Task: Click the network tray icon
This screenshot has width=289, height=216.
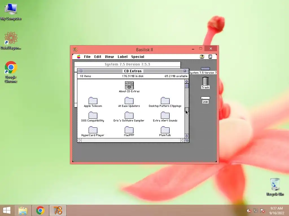Action: point(256,211)
